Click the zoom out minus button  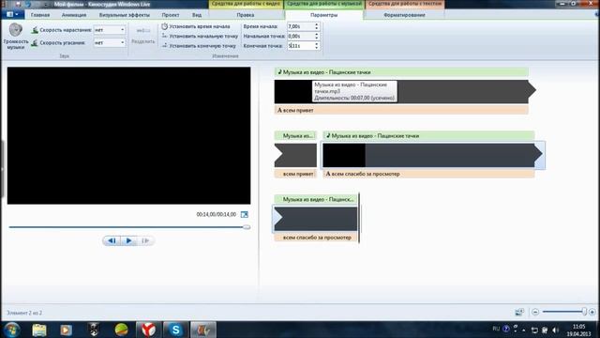click(x=535, y=312)
